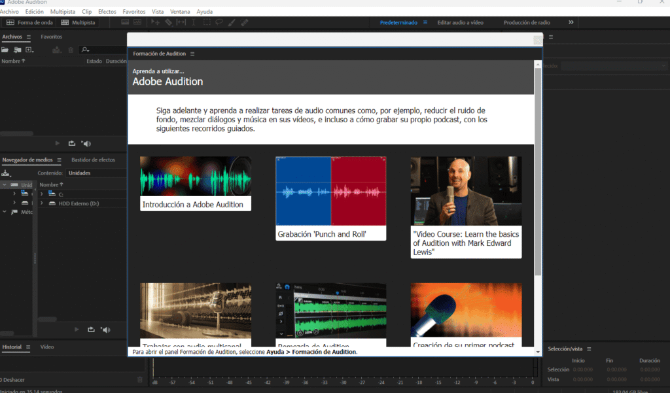
Task: Open the Creación de su primer podcast tutorial
Action: [x=466, y=315]
